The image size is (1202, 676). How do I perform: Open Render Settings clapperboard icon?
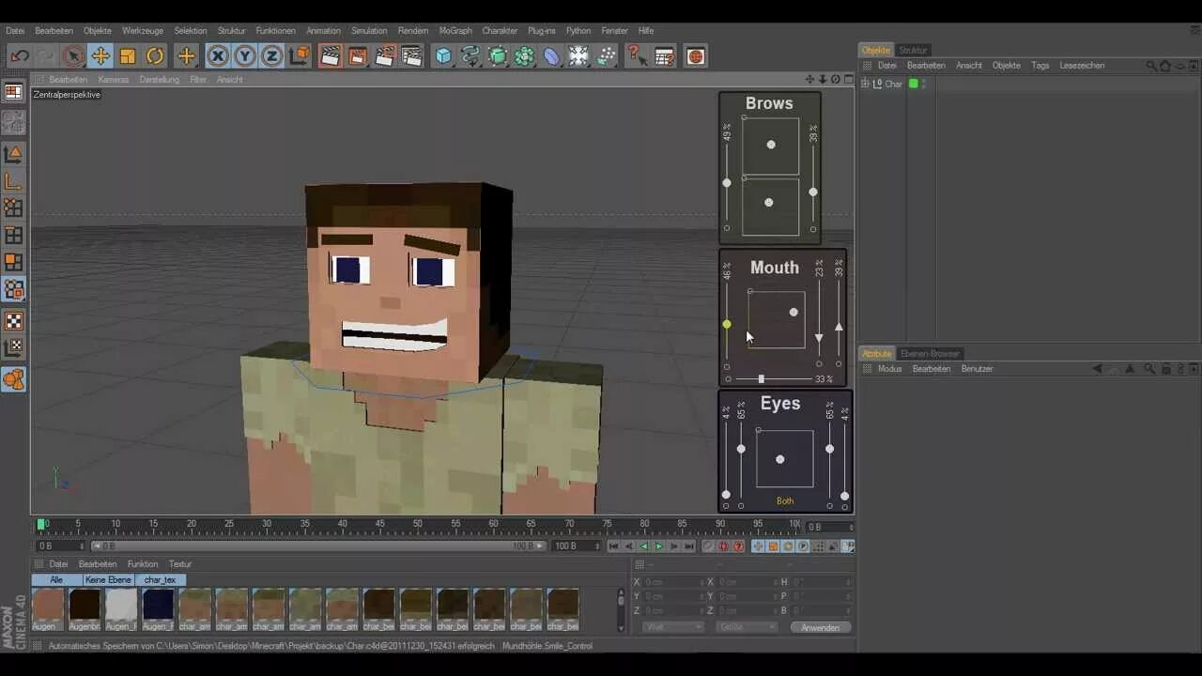pos(411,56)
